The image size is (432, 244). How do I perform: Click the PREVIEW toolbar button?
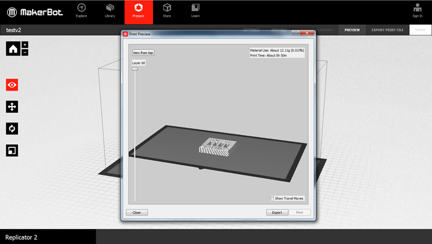[x=352, y=30]
